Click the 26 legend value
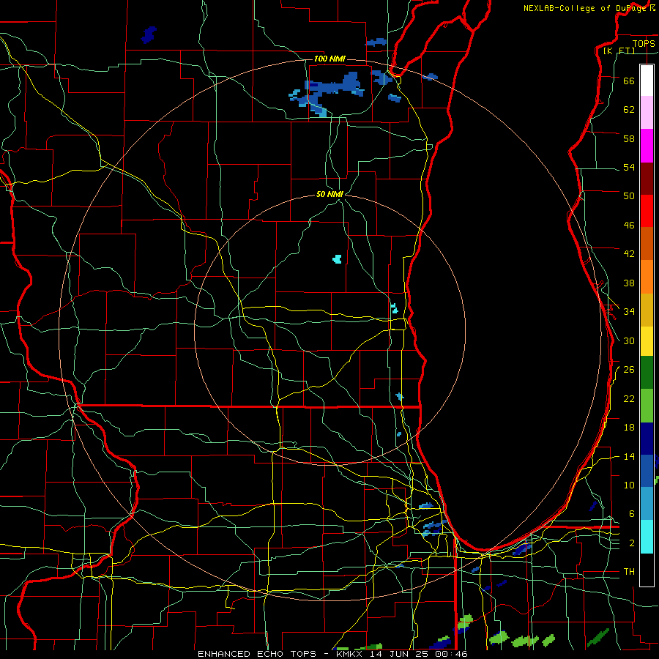 [629, 370]
